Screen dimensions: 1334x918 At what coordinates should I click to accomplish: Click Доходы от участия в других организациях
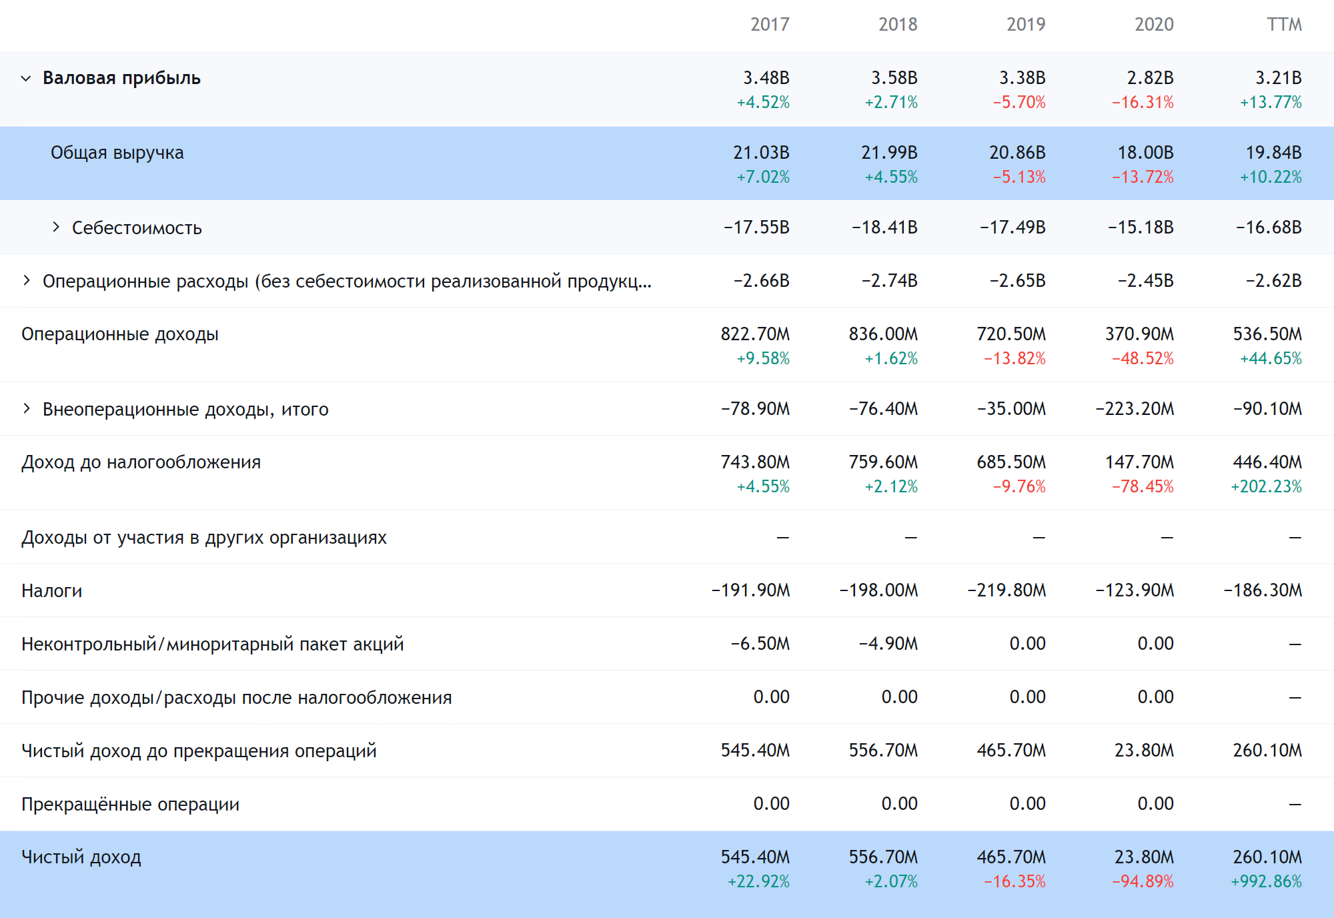pyautogui.click(x=204, y=537)
